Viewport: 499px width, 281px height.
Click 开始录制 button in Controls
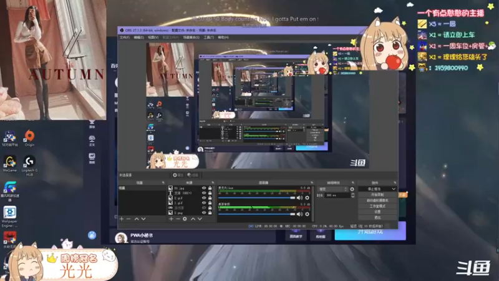coord(377,195)
